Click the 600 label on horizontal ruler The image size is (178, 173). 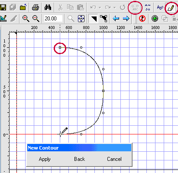click(x=69, y=27)
